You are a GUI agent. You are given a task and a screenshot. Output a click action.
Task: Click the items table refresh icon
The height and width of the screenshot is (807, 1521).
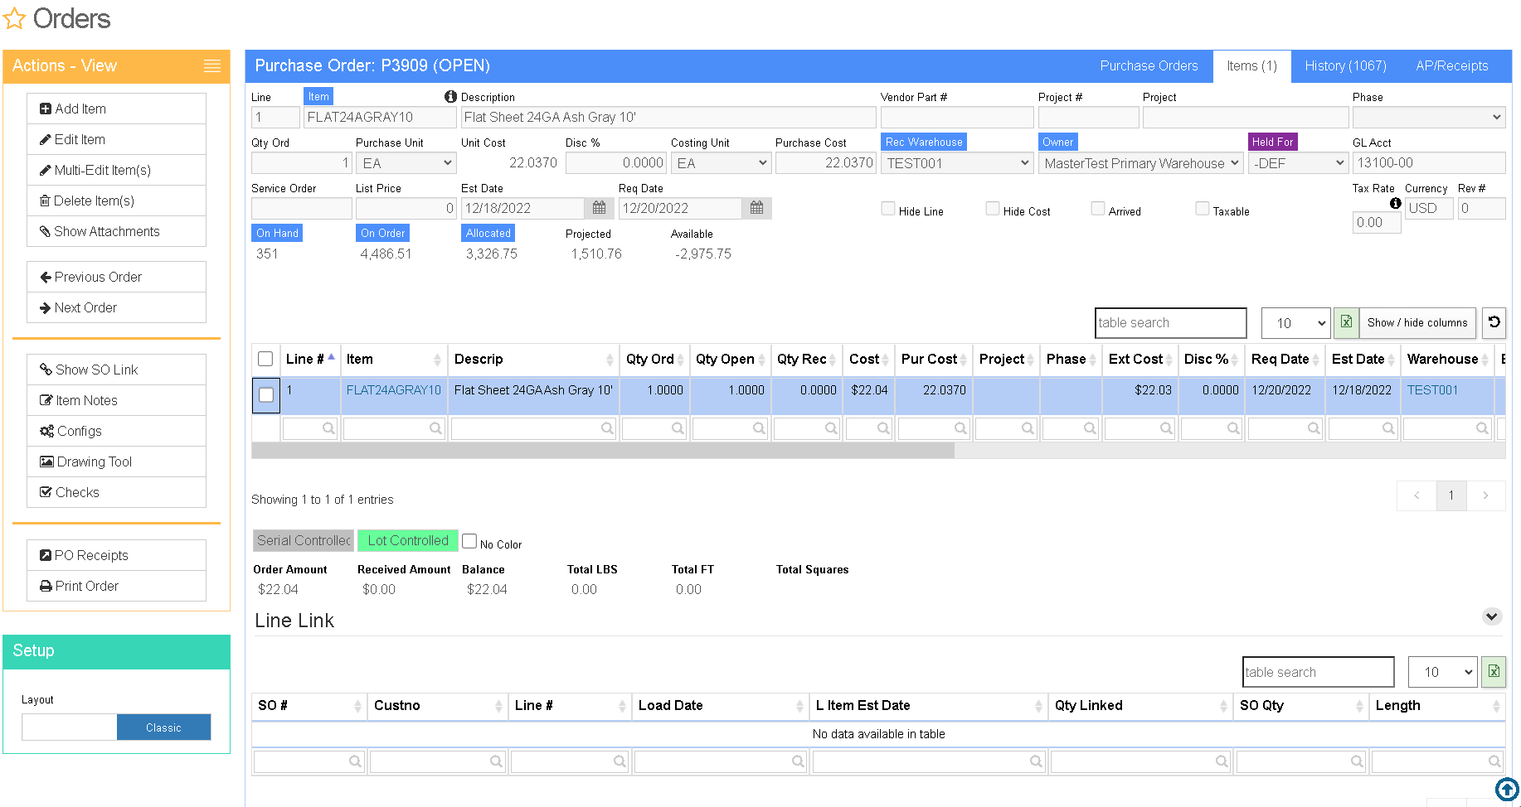[x=1494, y=322]
